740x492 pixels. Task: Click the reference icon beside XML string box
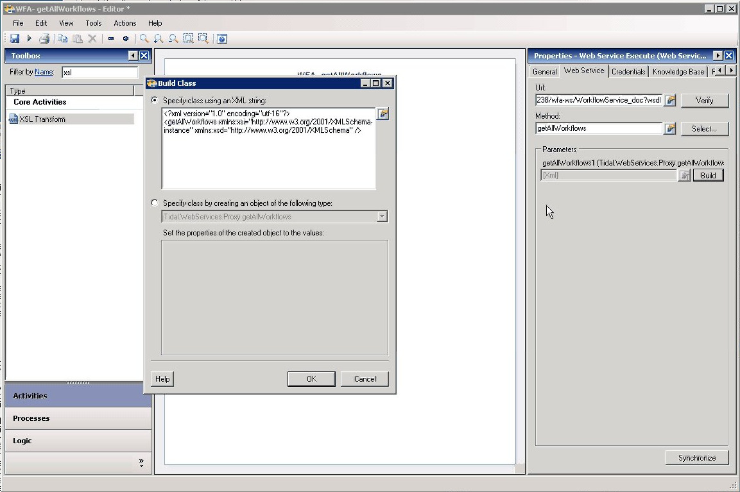tap(383, 114)
